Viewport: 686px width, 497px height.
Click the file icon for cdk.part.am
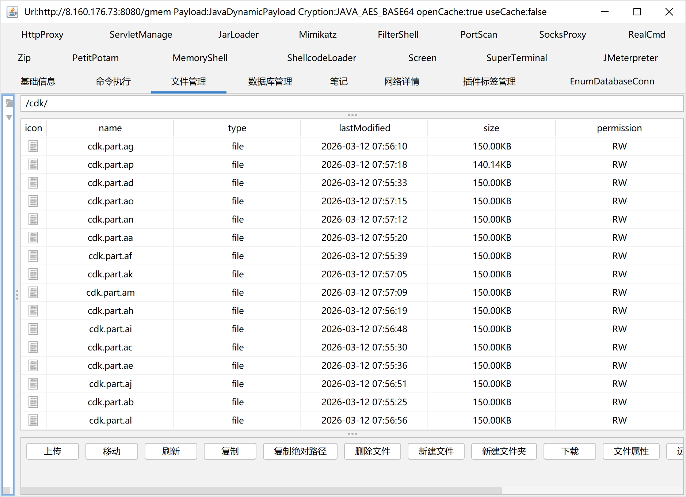click(x=33, y=293)
